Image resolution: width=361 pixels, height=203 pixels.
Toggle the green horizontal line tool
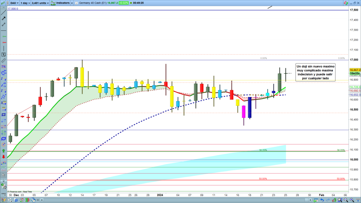(4, 36)
